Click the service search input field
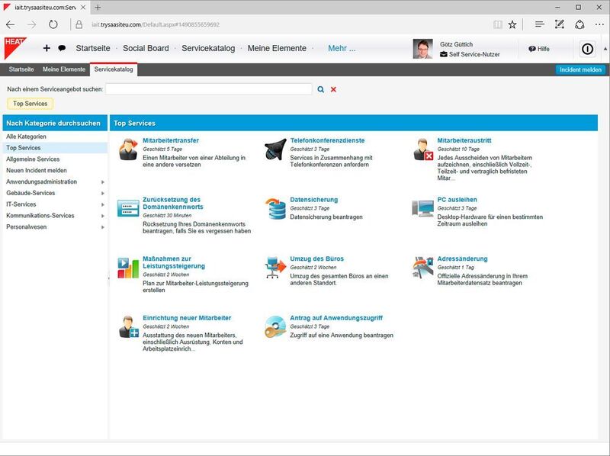This screenshot has height=456, width=610. click(208, 89)
